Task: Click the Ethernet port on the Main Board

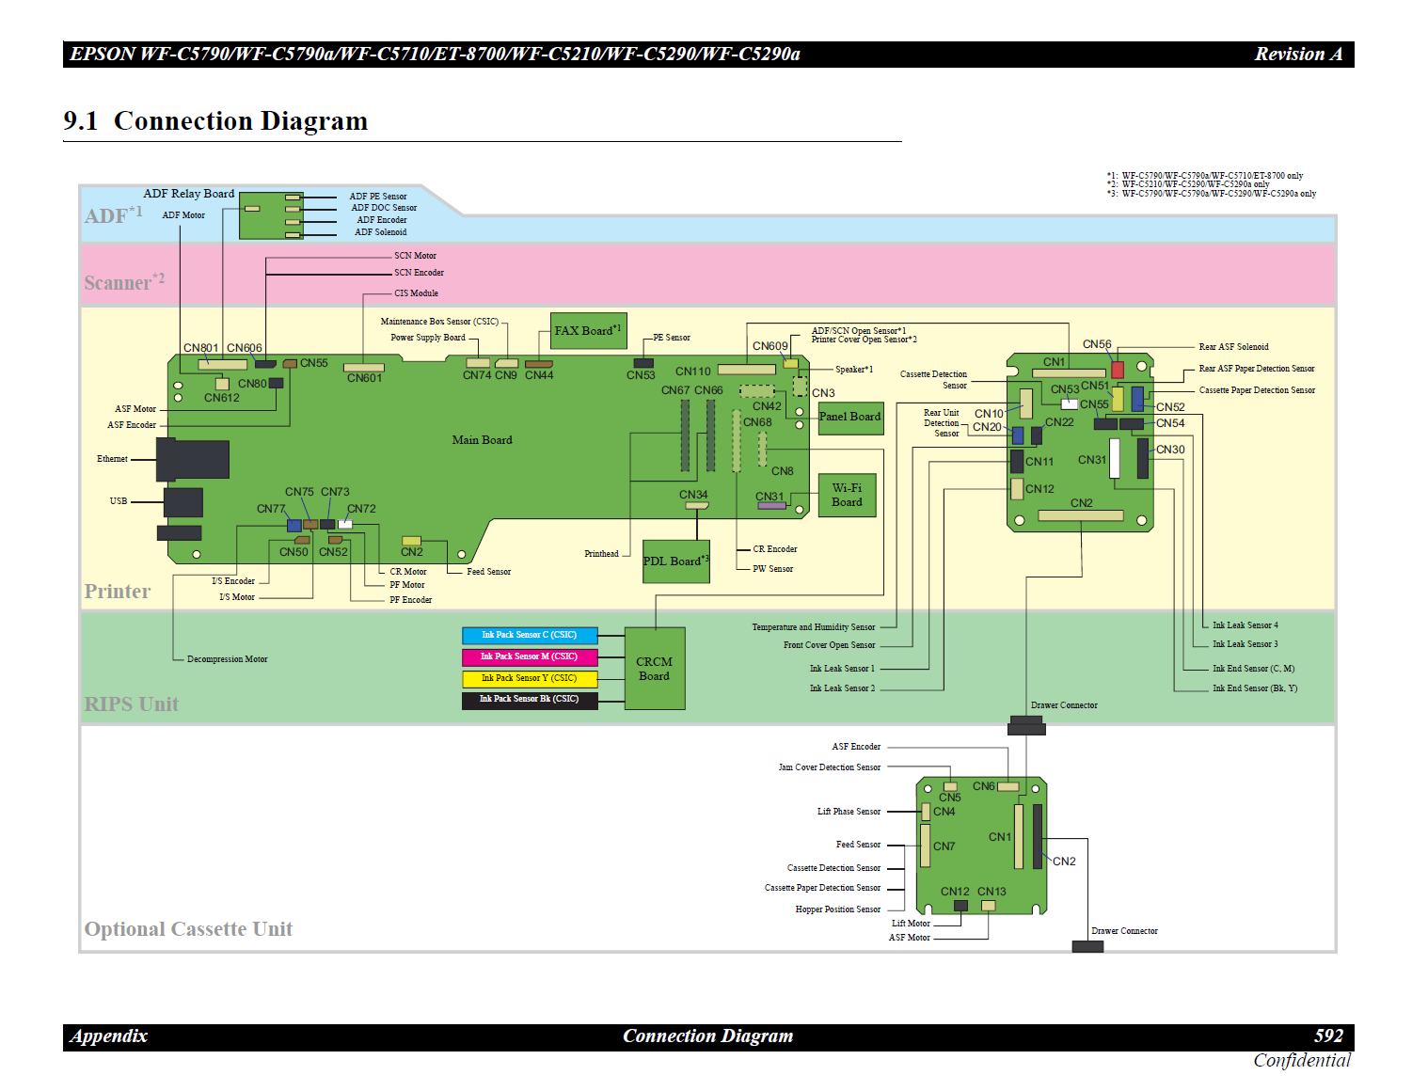Action: (x=193, y=459)
